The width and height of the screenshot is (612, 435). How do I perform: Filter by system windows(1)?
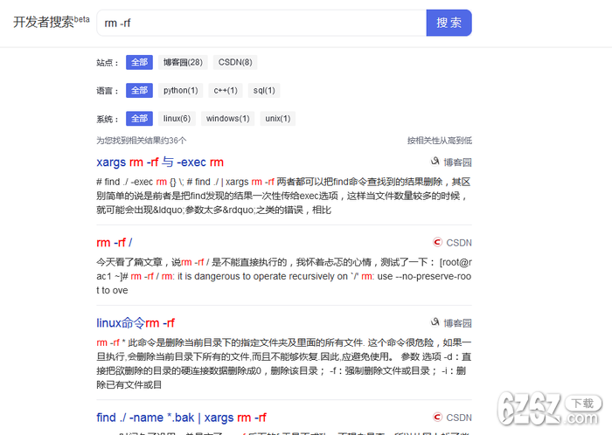tap(227, 119)
